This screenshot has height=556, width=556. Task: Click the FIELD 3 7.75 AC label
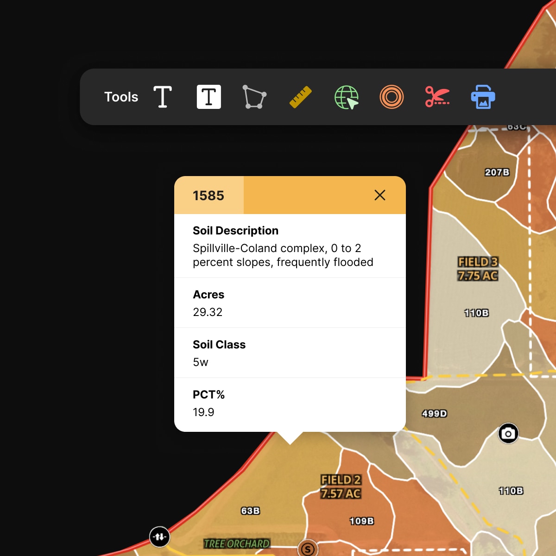(478, 269)
